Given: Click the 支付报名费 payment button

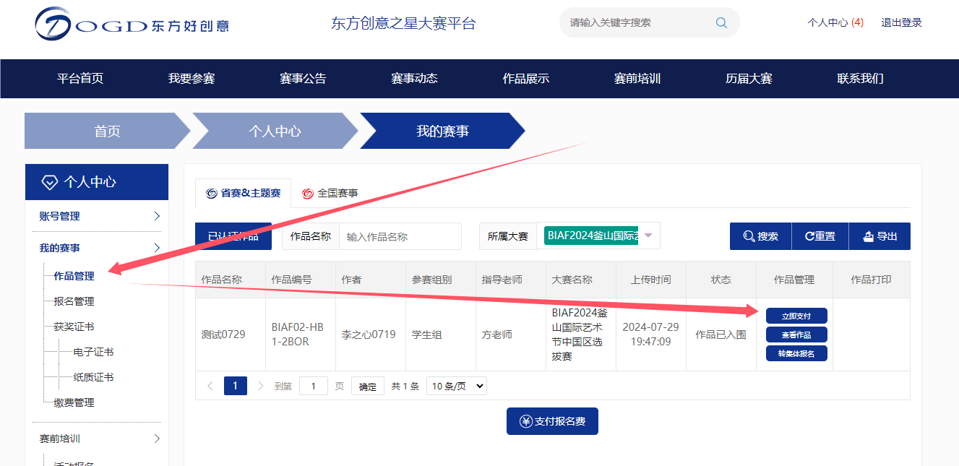Looking at the screenshot, I should click(552, 421).
